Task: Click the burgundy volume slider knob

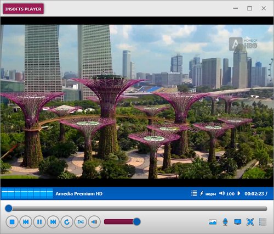Action: click(136, 222)
